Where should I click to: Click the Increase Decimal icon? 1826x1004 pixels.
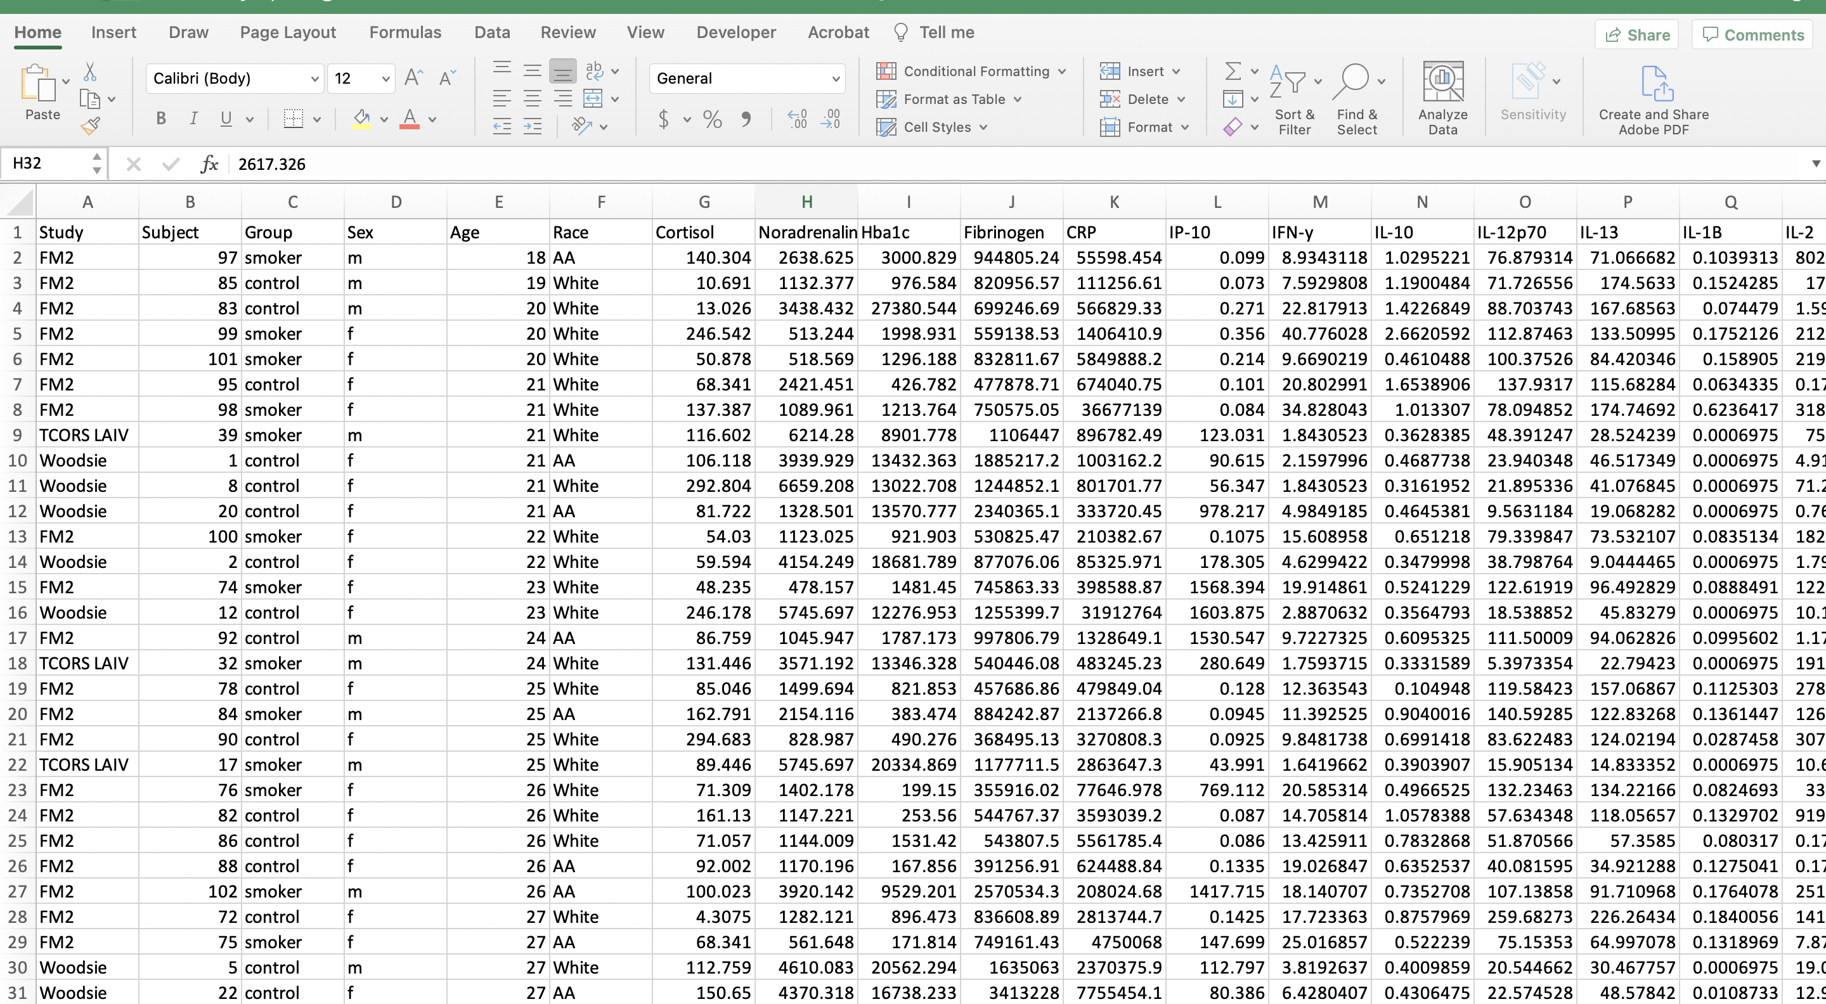click(x=797, y=119)
